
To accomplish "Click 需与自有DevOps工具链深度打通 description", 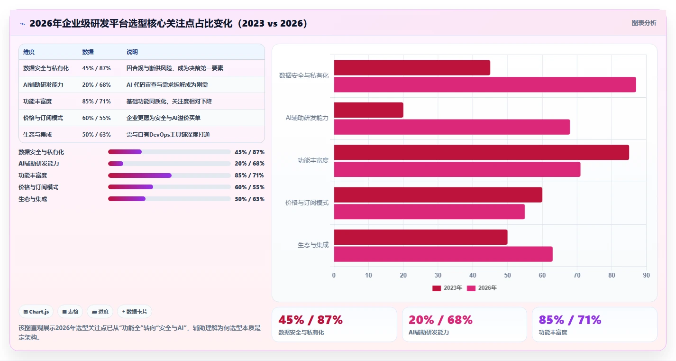I will pyautogui.click(x=168, y=134).
